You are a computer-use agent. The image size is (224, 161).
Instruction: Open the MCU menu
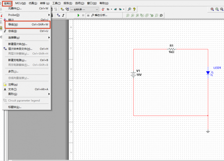tap(20, 3)
